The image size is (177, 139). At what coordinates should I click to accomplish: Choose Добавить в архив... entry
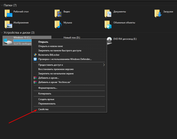(x=69, y=78)
